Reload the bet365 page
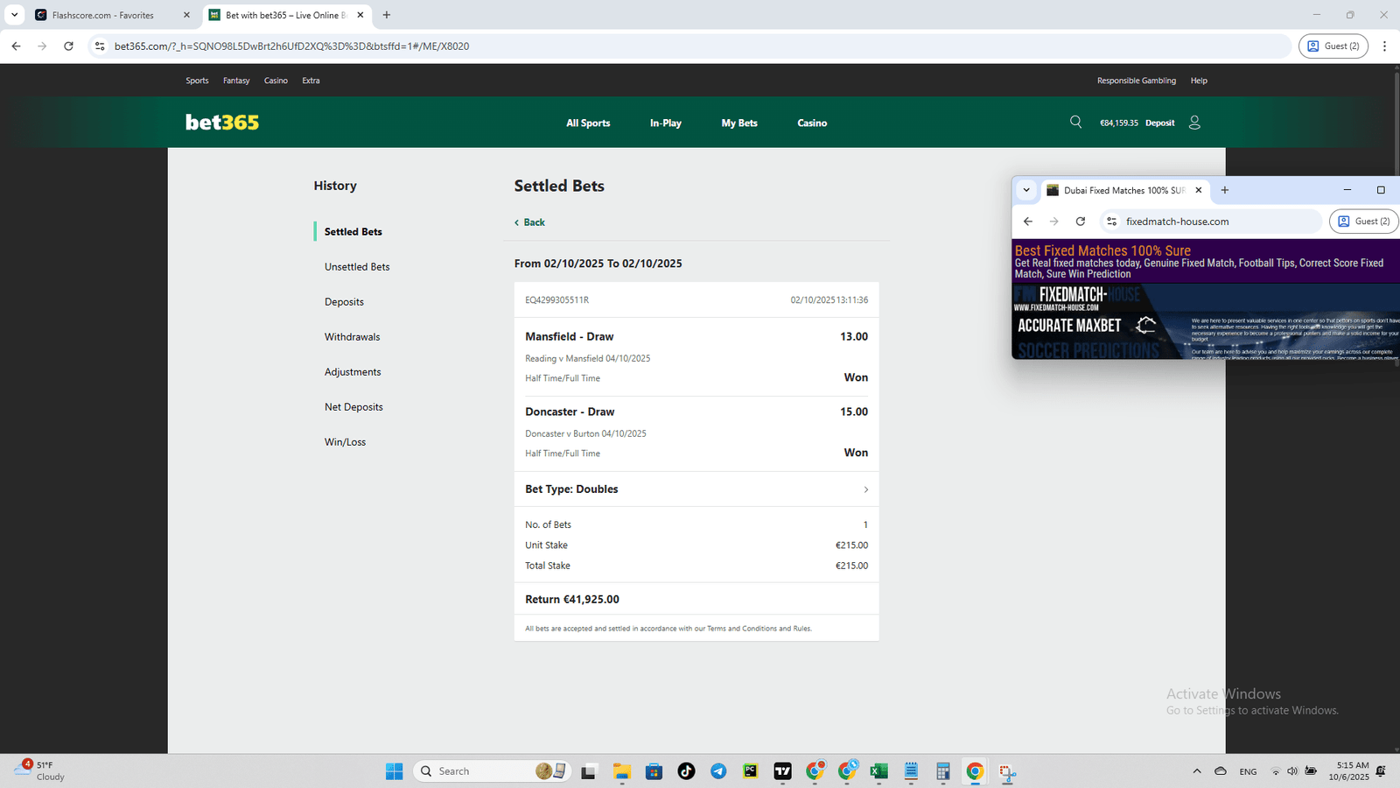The height and width of the screenshot is (788, 1400). tap(68, 46)
